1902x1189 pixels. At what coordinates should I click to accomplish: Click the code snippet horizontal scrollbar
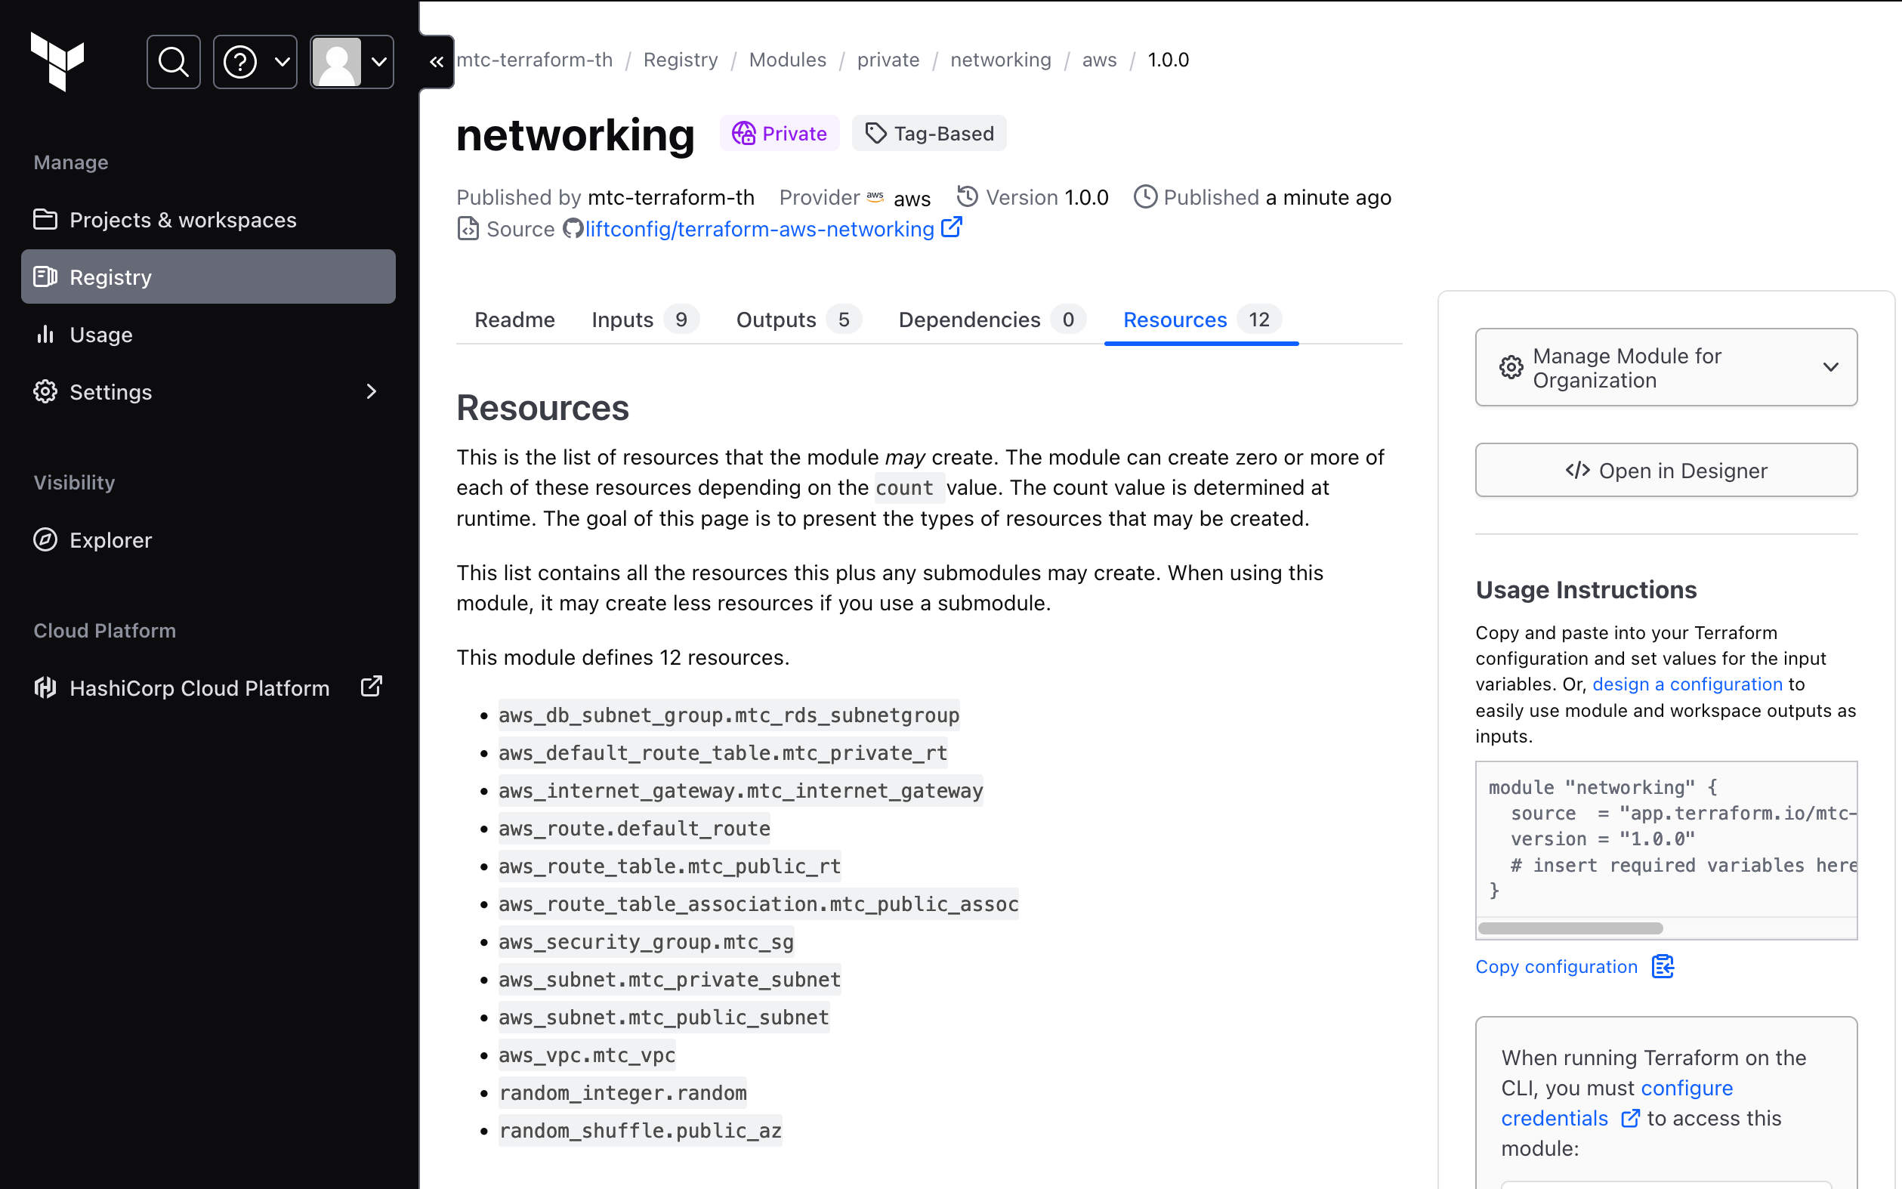[1570, 928]
